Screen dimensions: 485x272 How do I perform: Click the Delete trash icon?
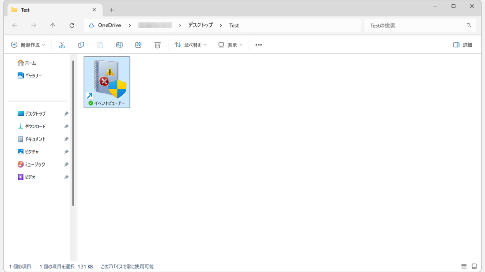(157, 45)
